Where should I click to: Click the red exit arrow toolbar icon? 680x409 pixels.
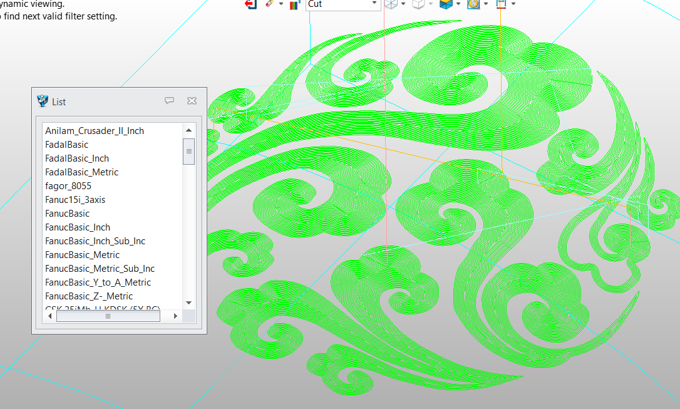pyautogui.click(x=250, y=4)
